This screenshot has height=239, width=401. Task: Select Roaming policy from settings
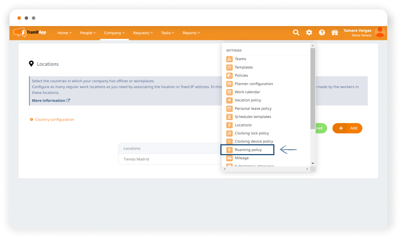(x=248, y=150)
